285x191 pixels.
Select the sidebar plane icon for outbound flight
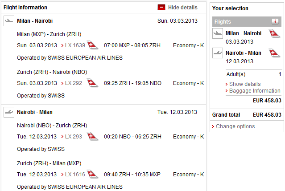[x=218, y=33]
